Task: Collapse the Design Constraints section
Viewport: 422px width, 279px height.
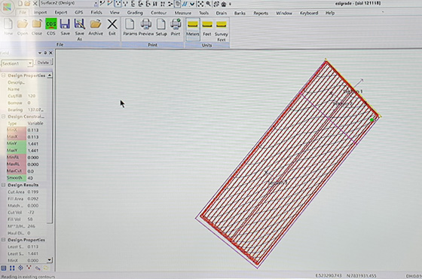Action: click(x=4, y=117)
